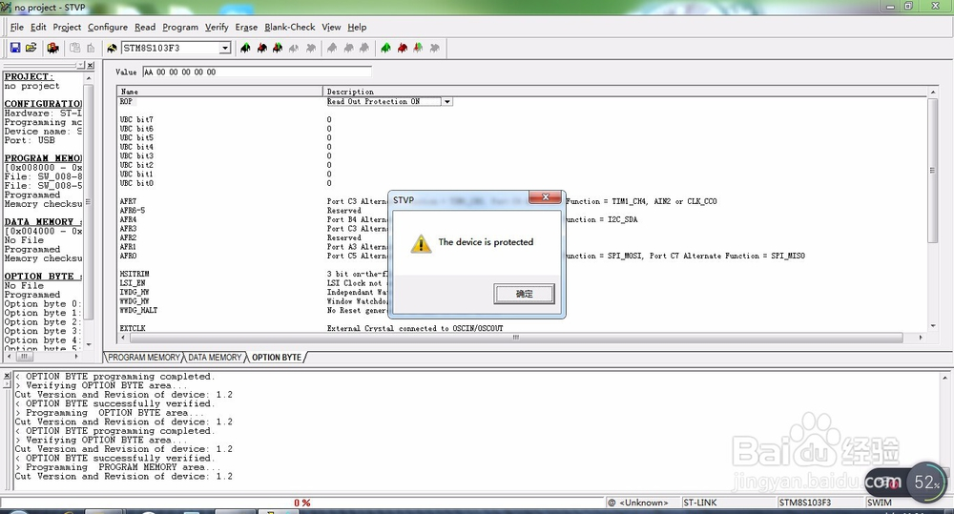Screen dimensions: 954x514
Task: Click the greyed-out Paste toolbar icon
Action: click(91, 48)
